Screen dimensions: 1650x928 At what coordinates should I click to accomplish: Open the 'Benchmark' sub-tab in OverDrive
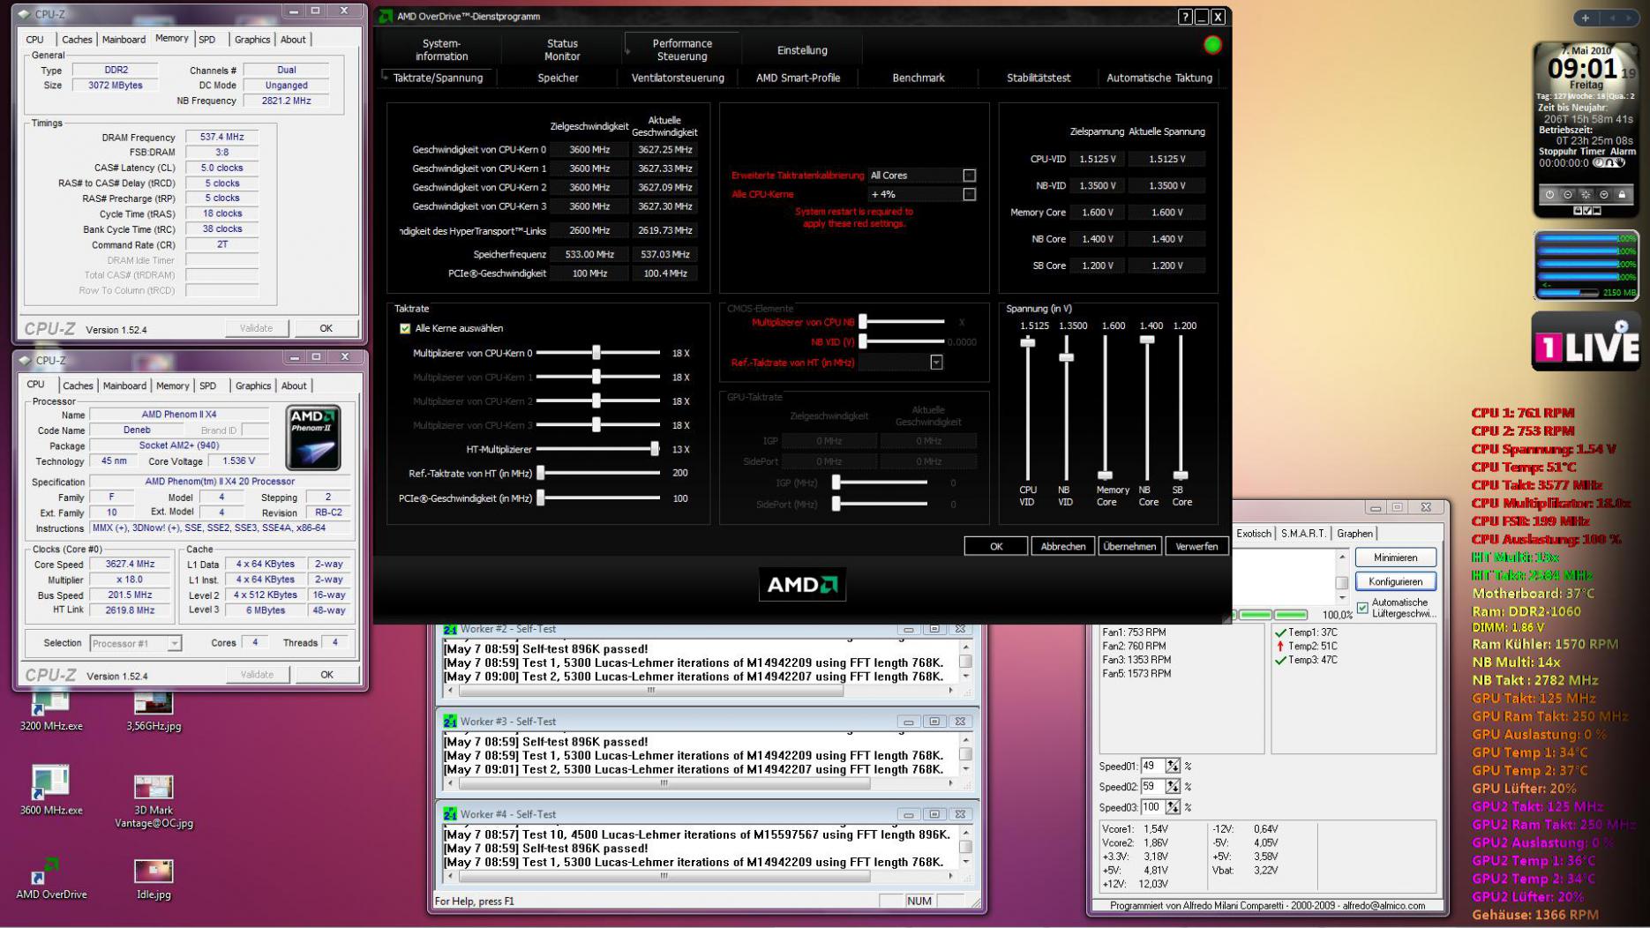click(919, 78)
